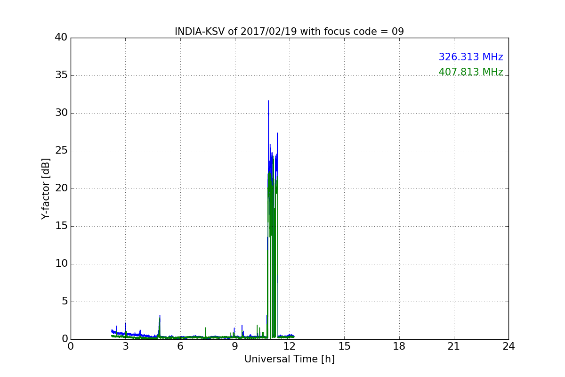Click the x-axis tick label 3

pos(125,346)
